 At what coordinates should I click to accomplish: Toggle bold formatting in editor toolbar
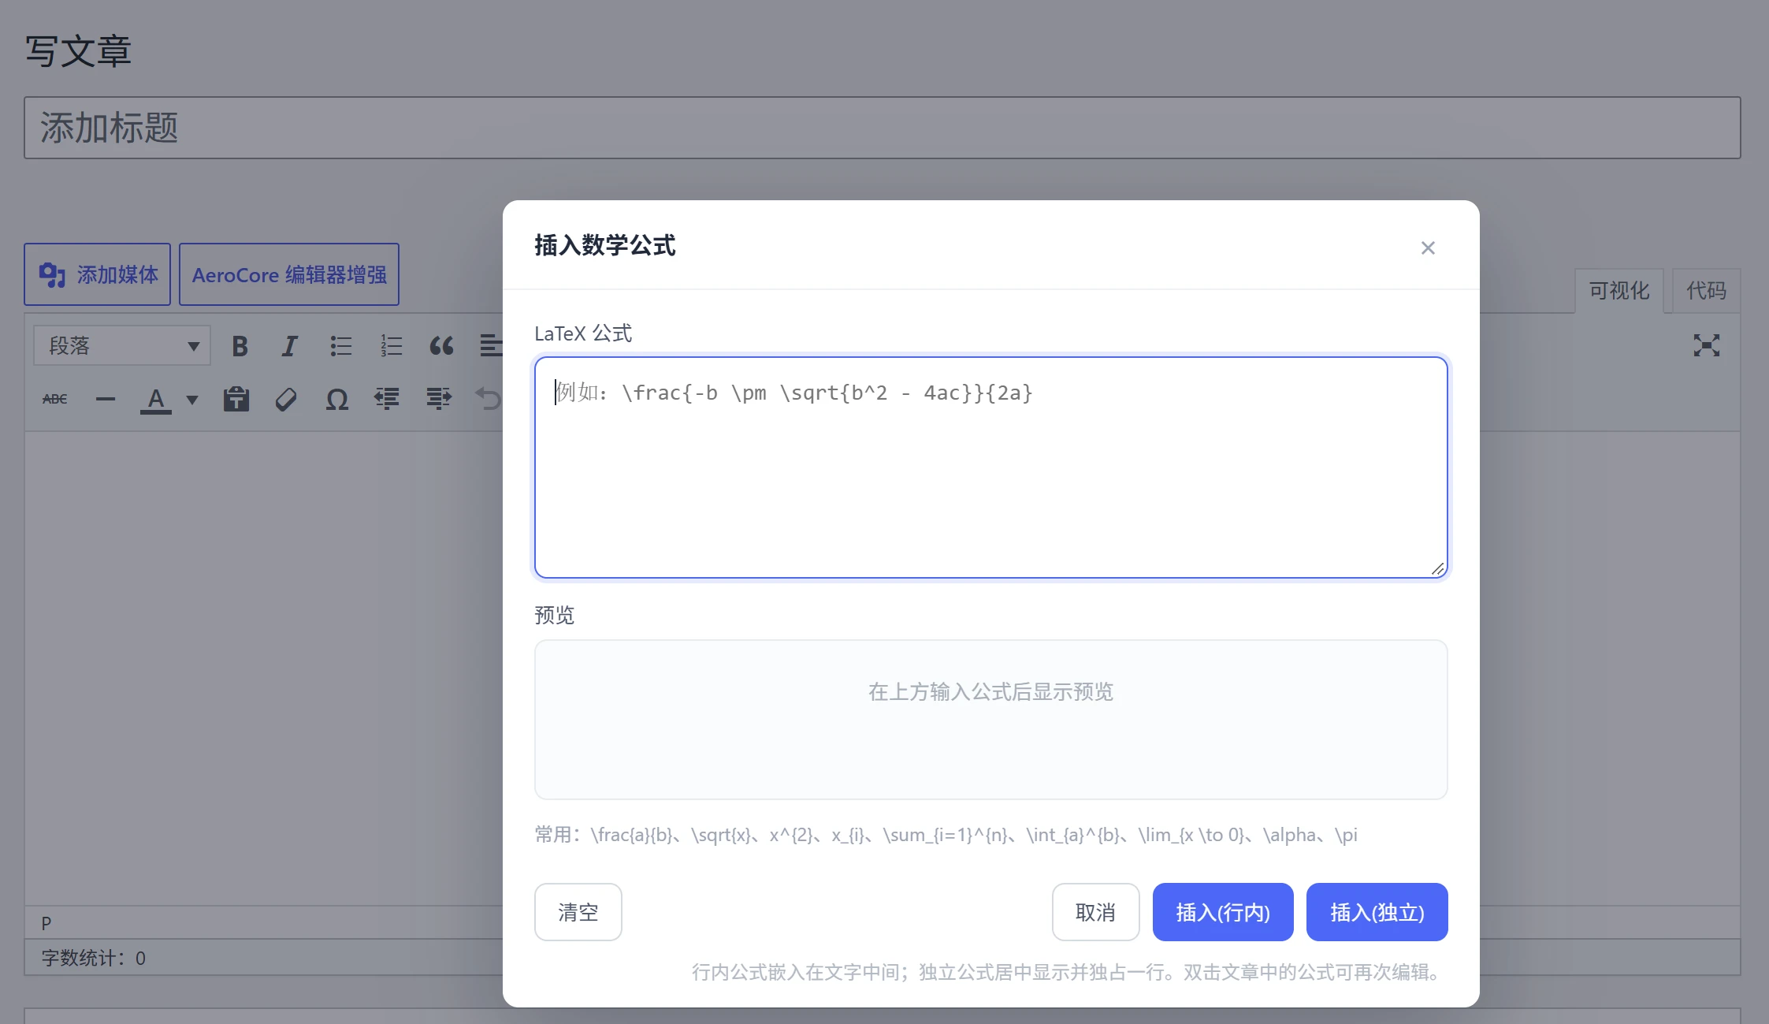pyautogui.click(x=240, y=346)
